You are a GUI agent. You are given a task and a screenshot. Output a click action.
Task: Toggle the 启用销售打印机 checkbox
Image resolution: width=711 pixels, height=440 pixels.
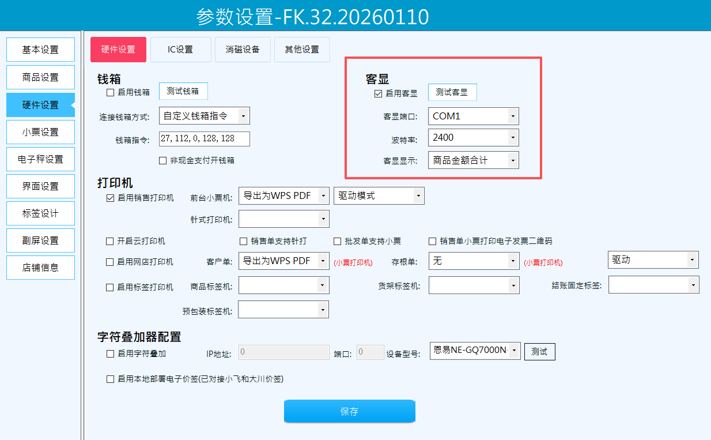(x=111, y=198)
